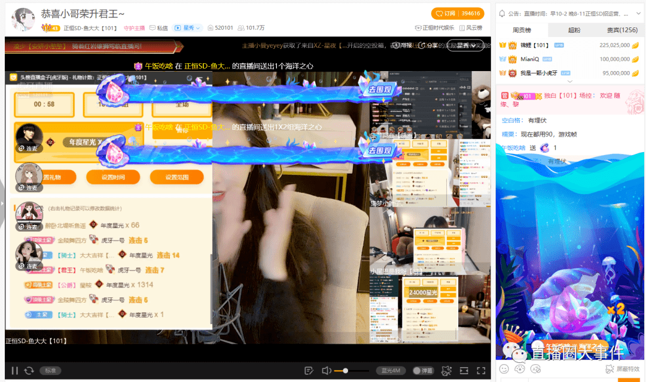Toggle the 弹幕 danmaku switch off

[423, 370]
